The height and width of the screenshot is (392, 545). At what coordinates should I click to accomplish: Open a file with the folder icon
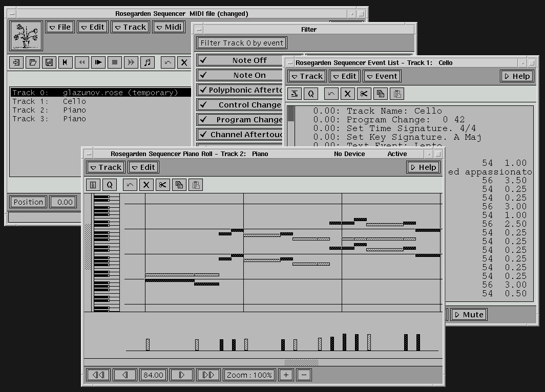[x=33, y=62]
